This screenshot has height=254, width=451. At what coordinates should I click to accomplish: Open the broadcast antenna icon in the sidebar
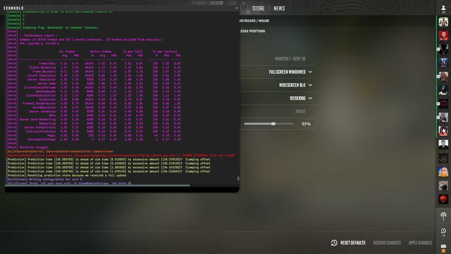point(443,216)
